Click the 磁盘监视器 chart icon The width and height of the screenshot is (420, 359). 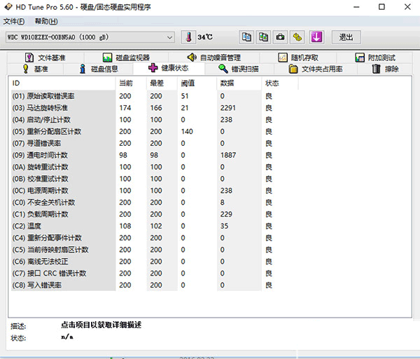tap(107, 57)
